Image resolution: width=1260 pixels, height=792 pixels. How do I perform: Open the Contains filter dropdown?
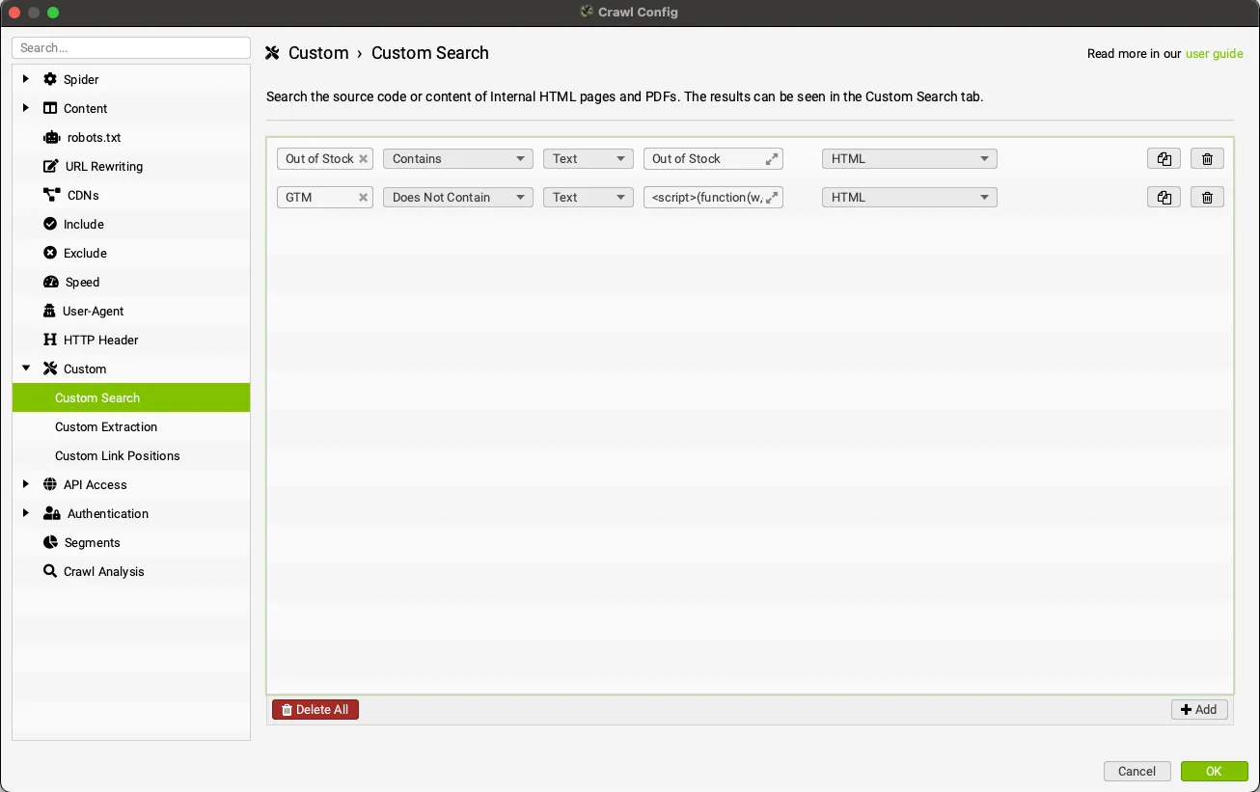(x=457, y=158)
